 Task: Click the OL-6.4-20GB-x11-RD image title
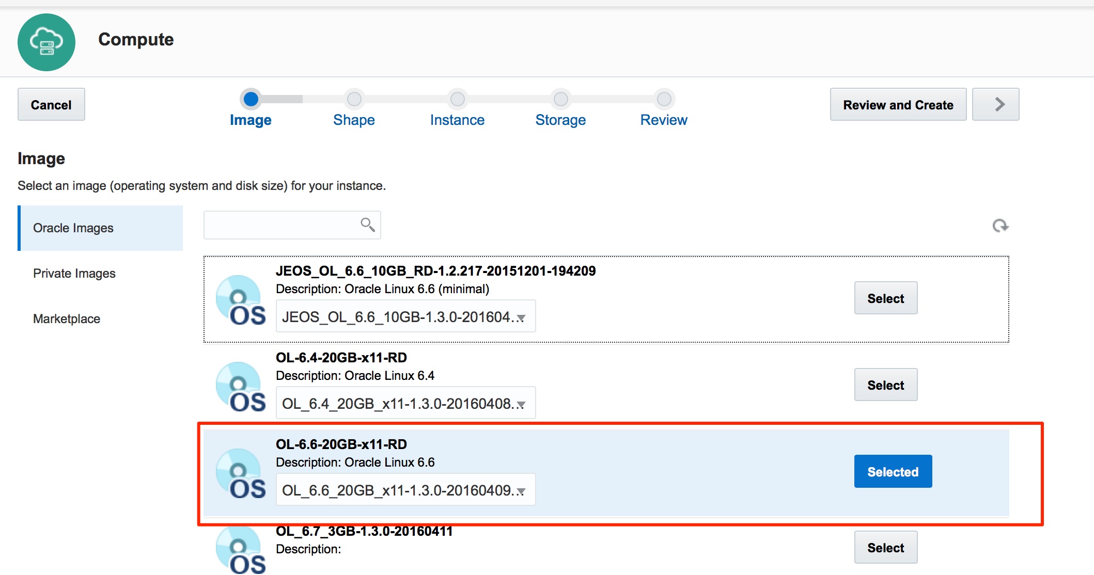pyautogui.click(x=341, y=358)
